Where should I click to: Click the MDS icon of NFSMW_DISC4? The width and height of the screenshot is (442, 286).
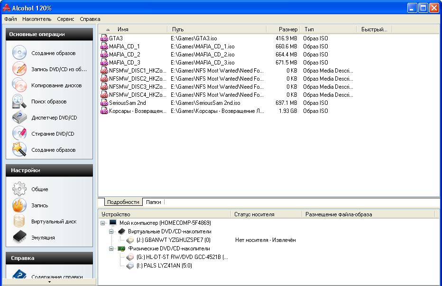(x=104, y=95)
